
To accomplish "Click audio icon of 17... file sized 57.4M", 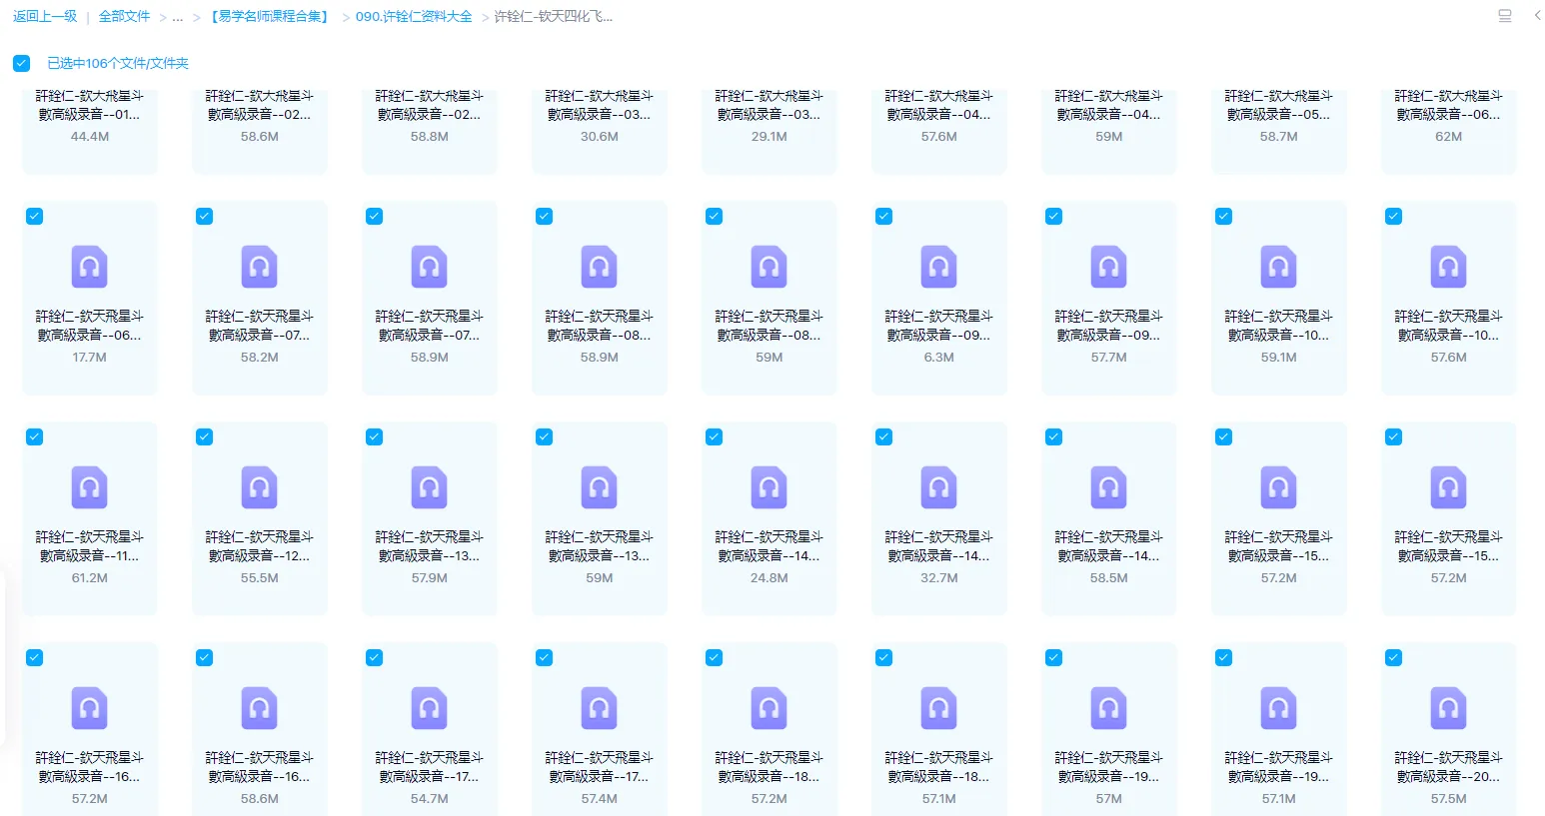I will 600,708.
